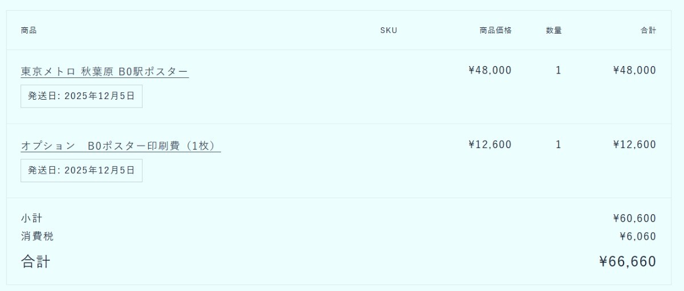Open the オプション B0ポスター印刷費（1枚） link

point(120,146)
